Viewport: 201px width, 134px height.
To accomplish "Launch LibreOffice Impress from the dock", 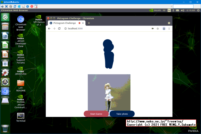I will tap(5, 54).
